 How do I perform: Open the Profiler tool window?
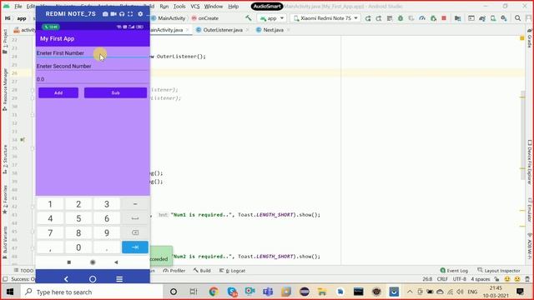[174, 271]
